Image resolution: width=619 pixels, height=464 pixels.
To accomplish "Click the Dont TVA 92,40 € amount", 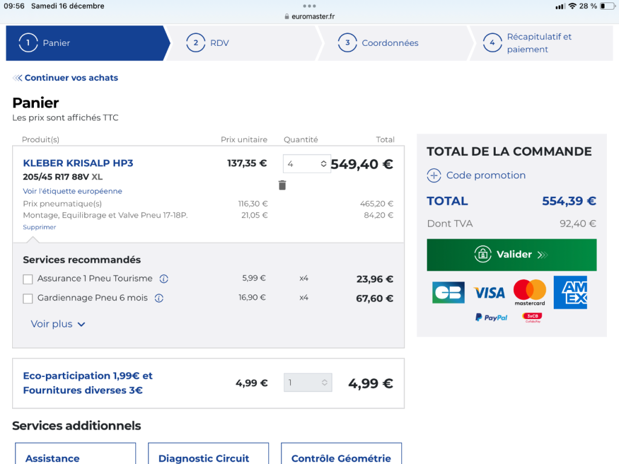I will [x=577, y=224].
